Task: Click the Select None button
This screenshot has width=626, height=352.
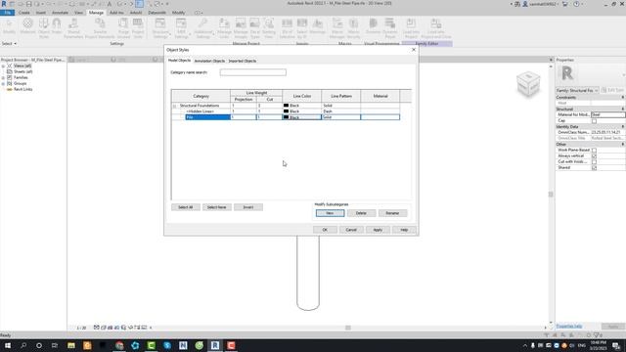Action: (x=217, y=207)
